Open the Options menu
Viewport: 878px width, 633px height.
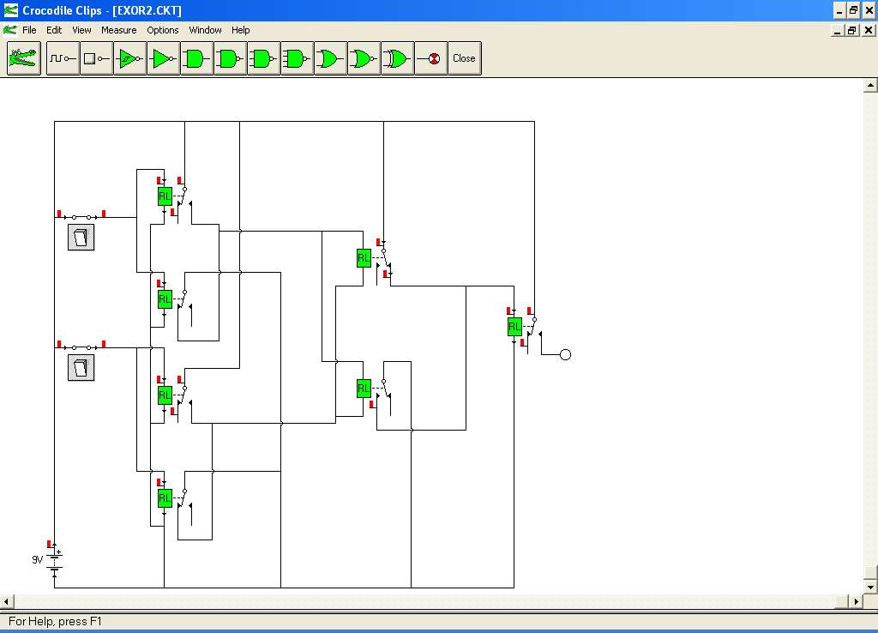click(x=162, y=30)
